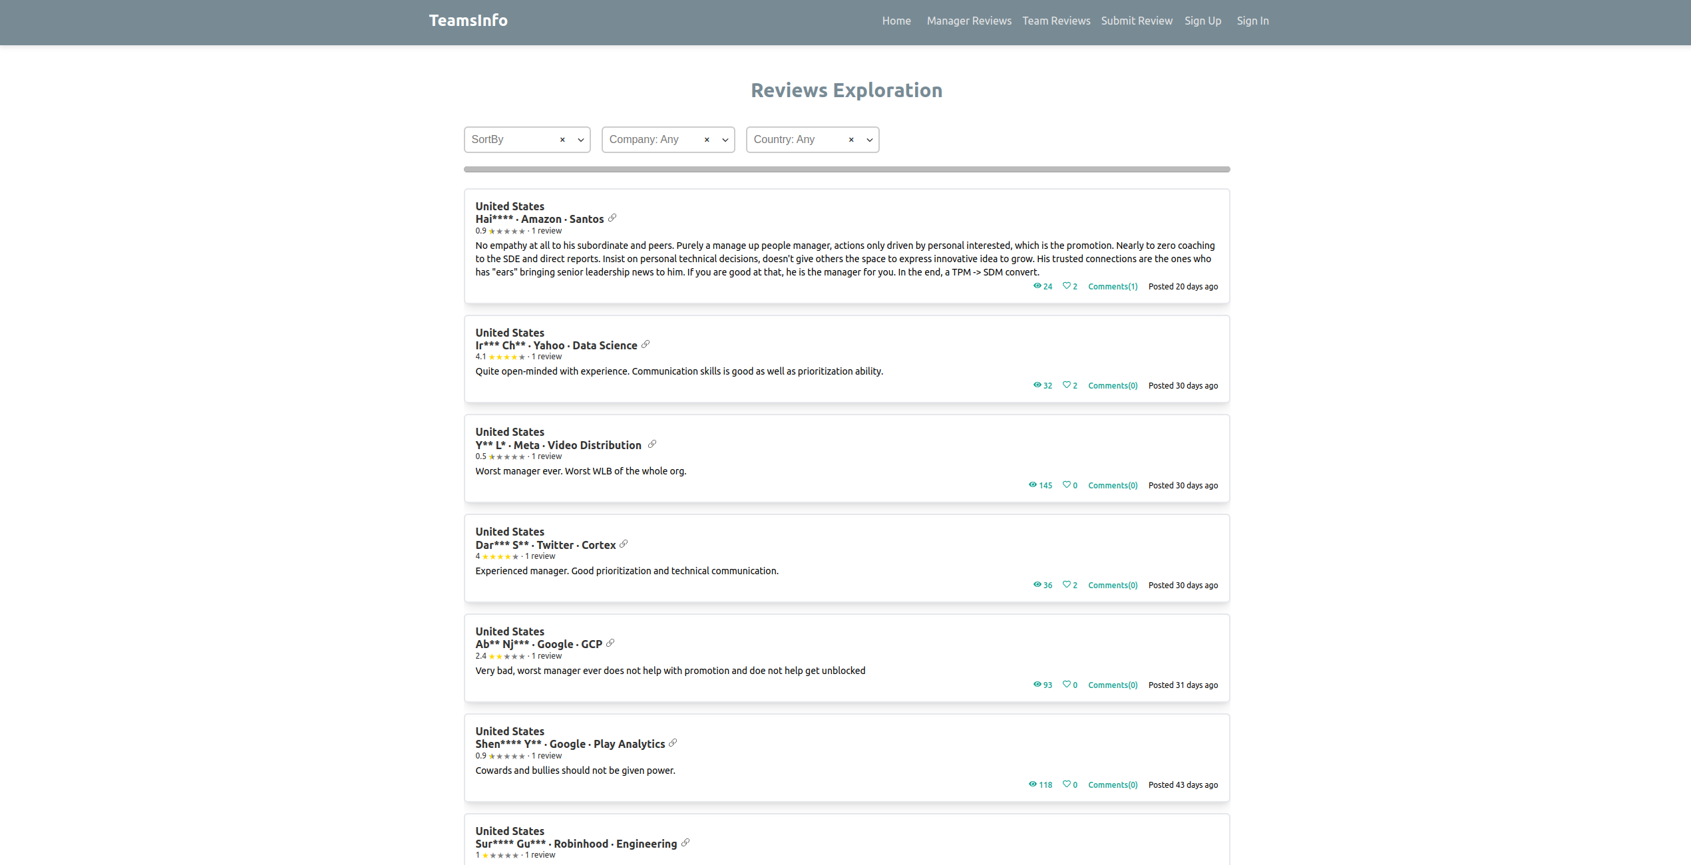Open Comments(0) on Play Analytics review
Viewport: 1691px width, 865px height.
(x=1113, y=785)
